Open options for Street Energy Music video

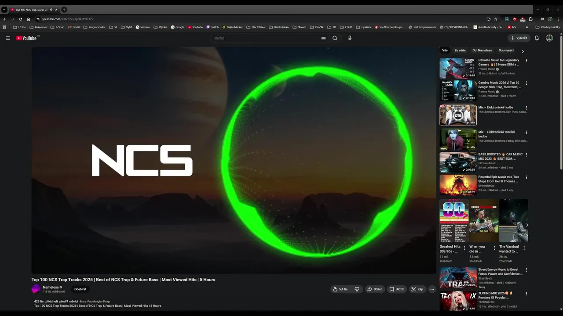(526, 270)
